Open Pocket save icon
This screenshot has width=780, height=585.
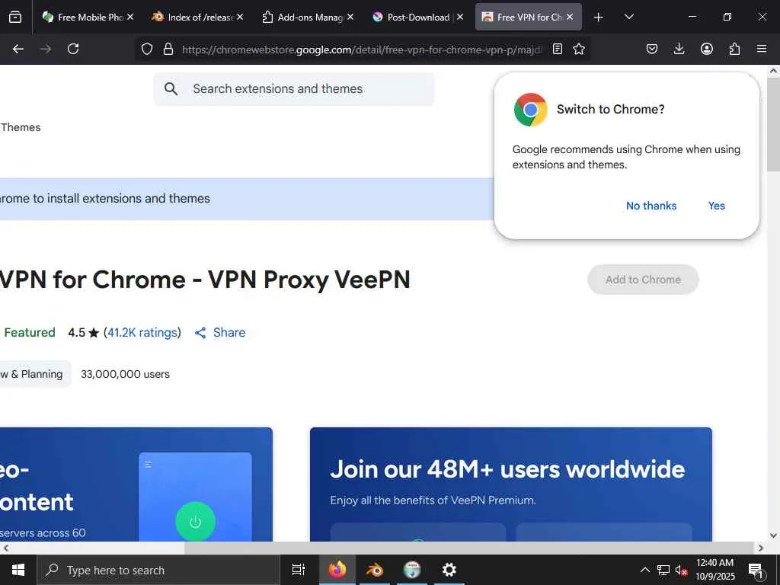[x=652, y=49]
